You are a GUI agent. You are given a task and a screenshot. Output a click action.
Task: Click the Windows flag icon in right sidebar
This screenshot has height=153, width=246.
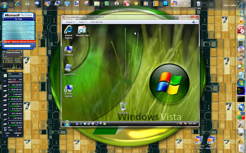(x=241, y=116)
